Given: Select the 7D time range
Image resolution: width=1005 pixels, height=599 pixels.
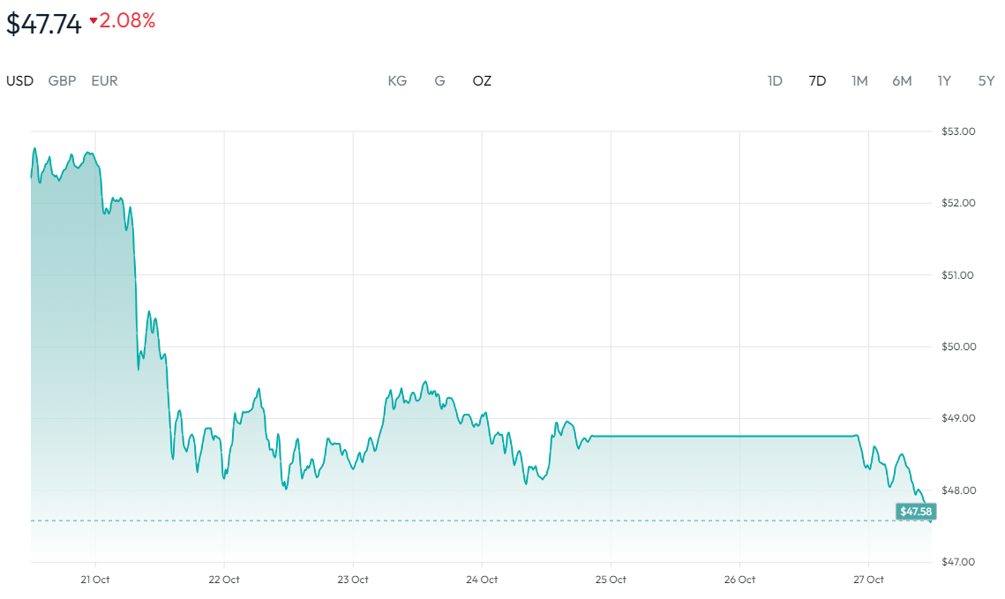Looking at the screenshot, I should click(x=817, y=81).
